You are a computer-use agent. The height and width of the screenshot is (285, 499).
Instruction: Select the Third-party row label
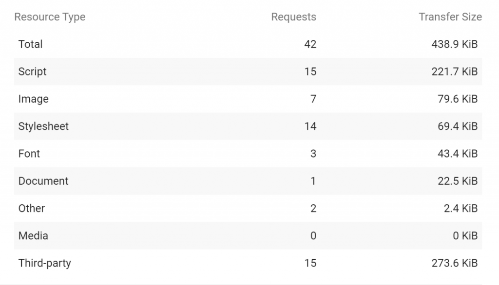tap(44, 263)
